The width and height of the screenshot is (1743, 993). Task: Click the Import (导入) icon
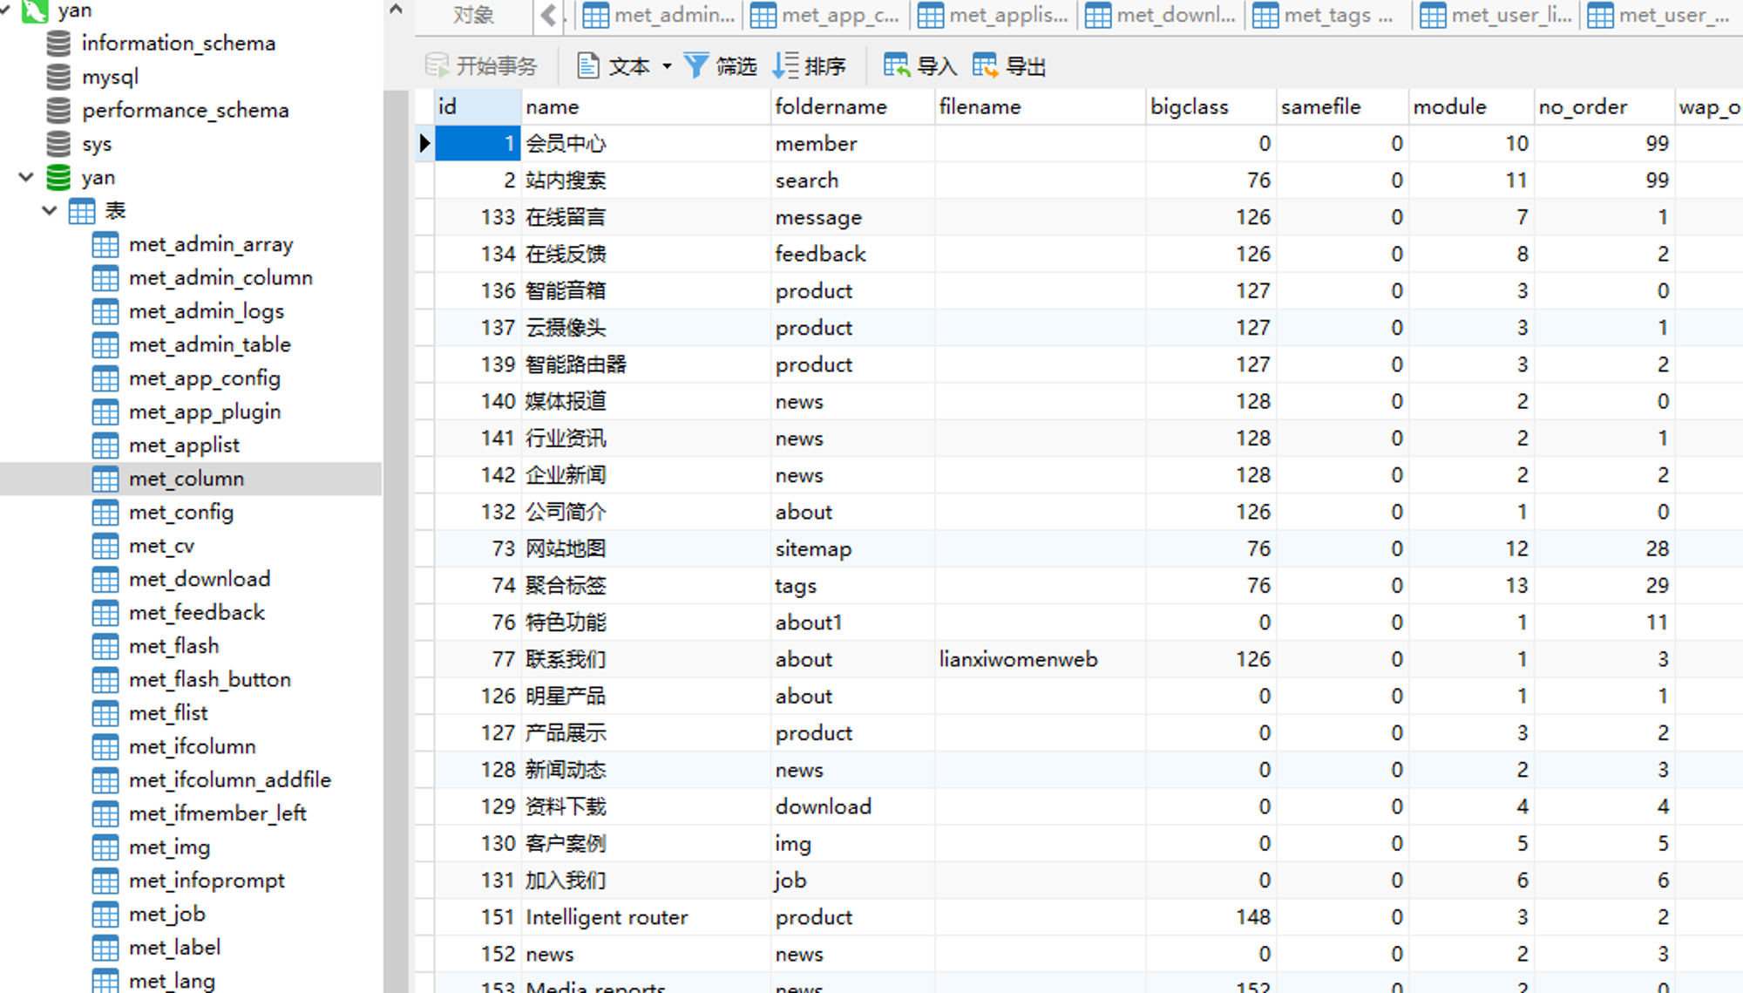point(897,65)
